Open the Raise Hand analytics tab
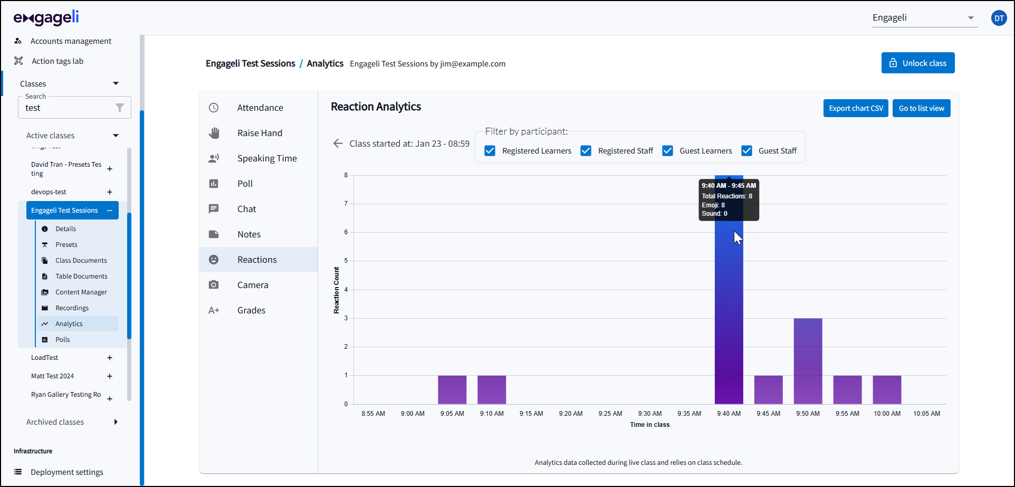The image size is (1015, 487). tap(258, 133)
